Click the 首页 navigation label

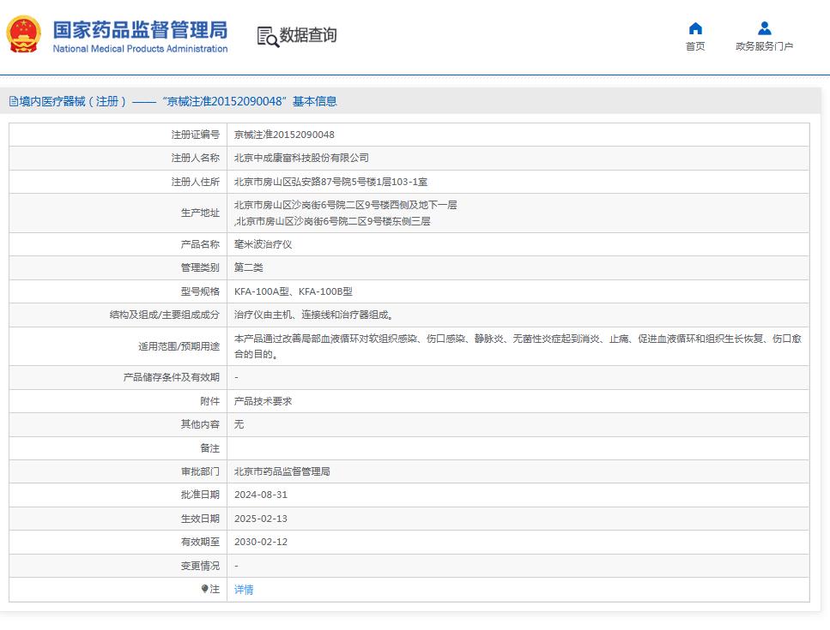[x=695, y=45]
